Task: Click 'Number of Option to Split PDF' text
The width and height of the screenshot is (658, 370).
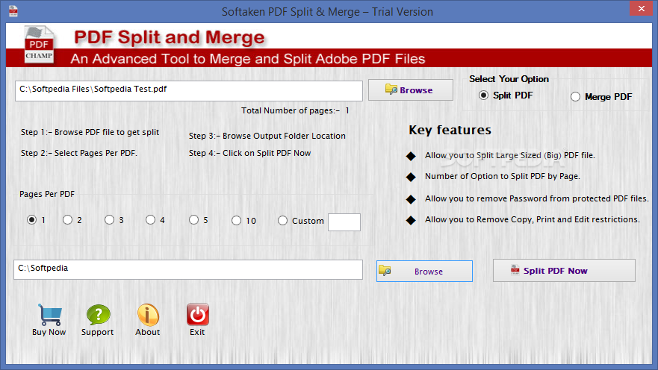Action: [503, 176]
